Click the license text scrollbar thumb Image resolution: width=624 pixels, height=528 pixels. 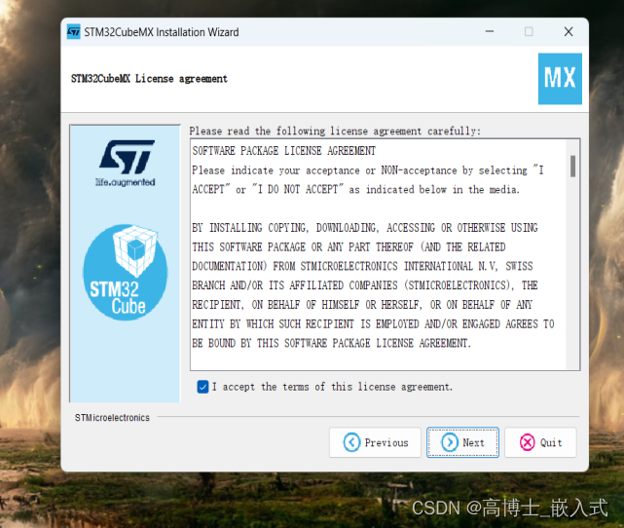[572, 166]
